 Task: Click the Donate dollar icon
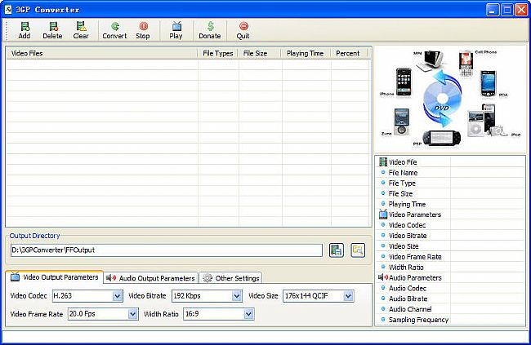pyautogui.click(x=210, y=30)
